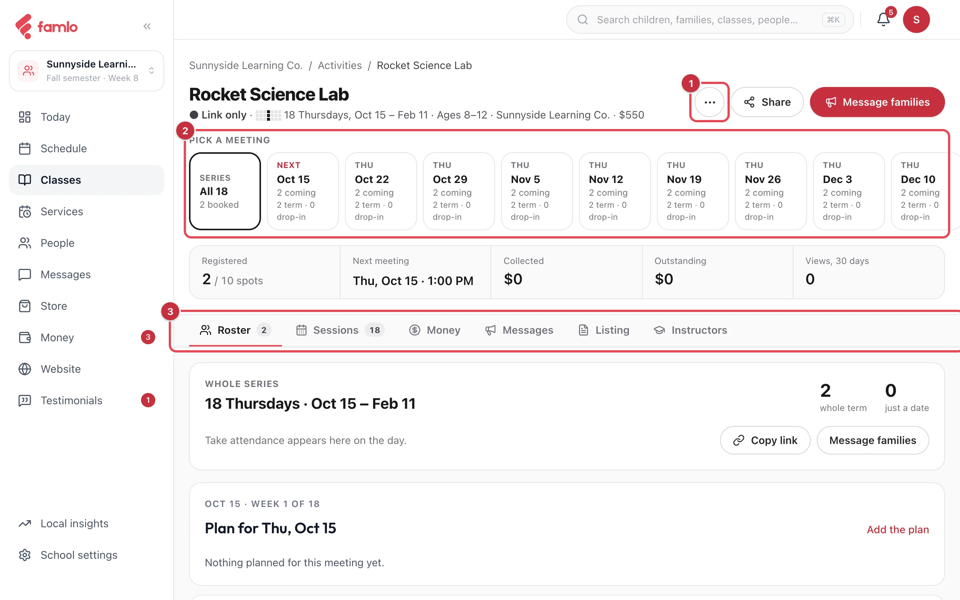960x600 pixels.
Task: Open Schedule from the sidebar
Action: click(x=87, y=148)
